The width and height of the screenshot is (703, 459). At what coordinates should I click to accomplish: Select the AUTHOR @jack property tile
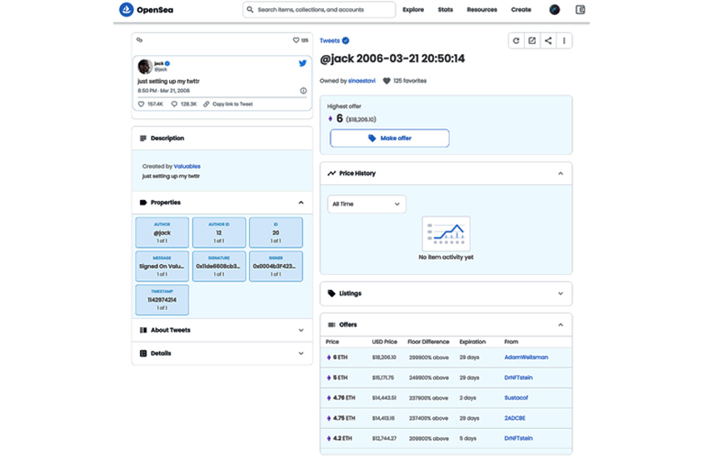tap(162, 233)
